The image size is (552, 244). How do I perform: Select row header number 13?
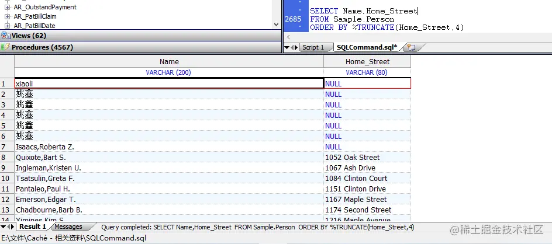[x=7, y=210]
